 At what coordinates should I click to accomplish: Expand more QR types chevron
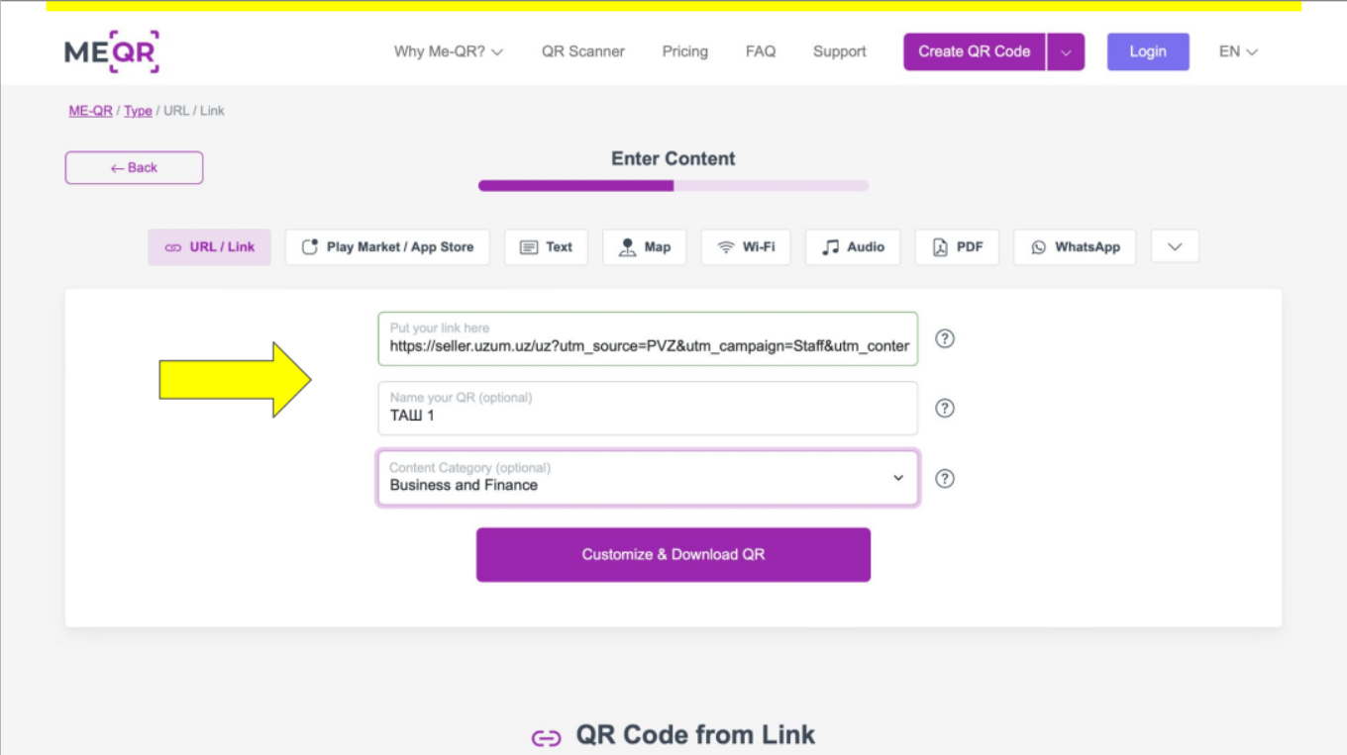point(1175,247)
